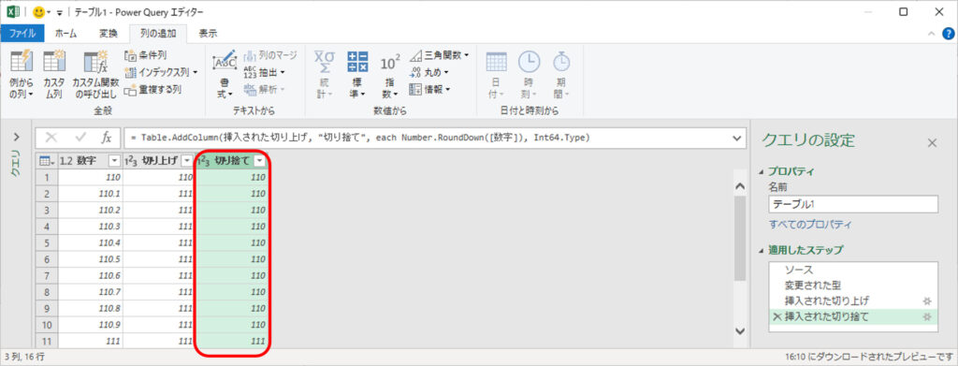Viewport: 958px width, 366px height.
Task: Open the table corner menu icon
Action: pyautogui.click(x=47, y=161)
